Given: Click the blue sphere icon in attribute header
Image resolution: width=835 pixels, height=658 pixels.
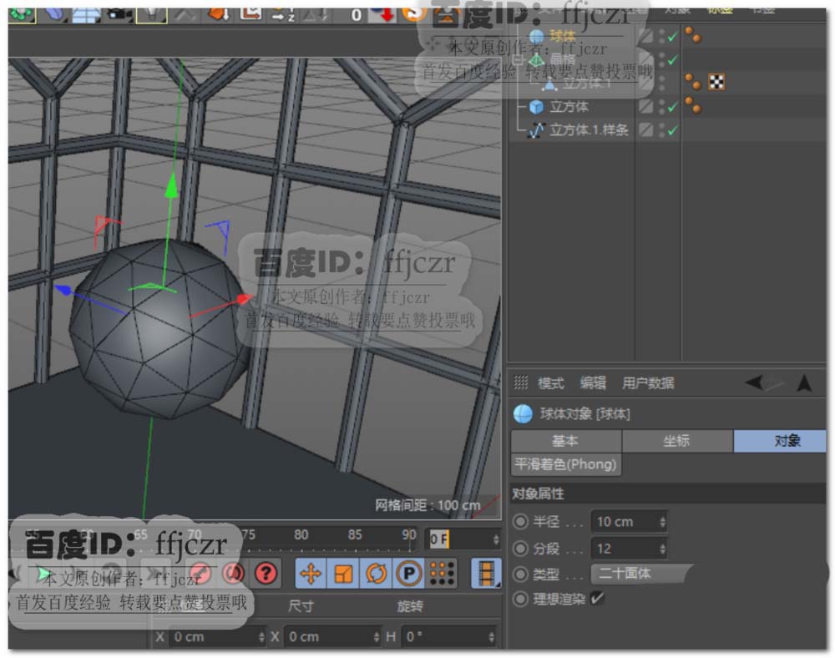Looking at the screenshot, I should click(x=523, y=413).
